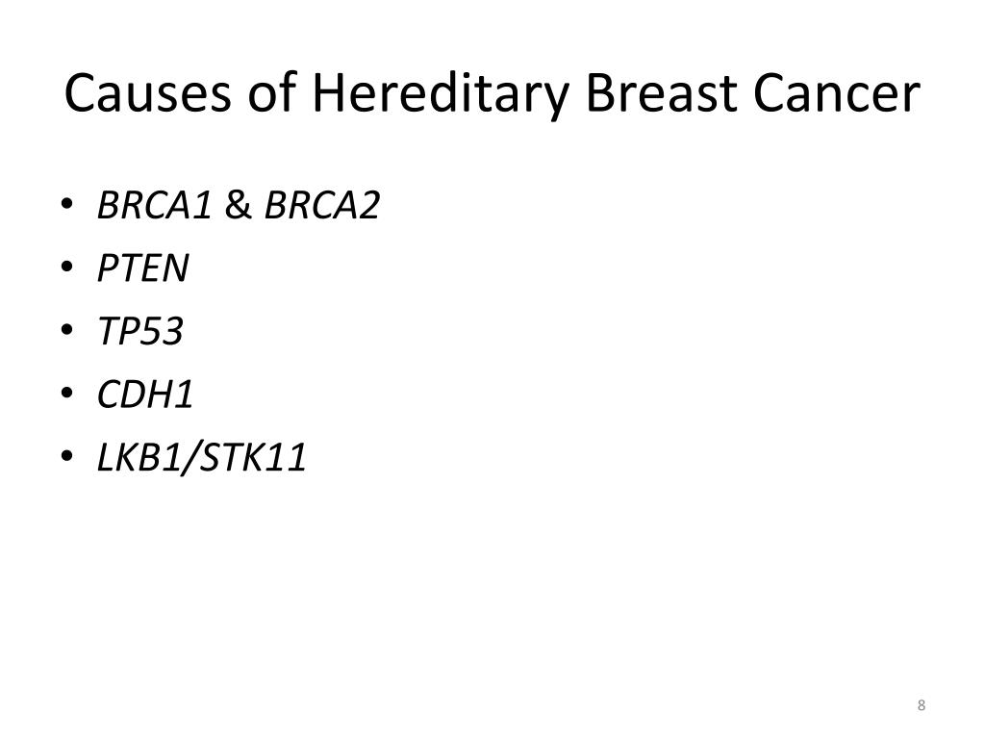
Task: Select the CDH1 bullet text
Action: [x=145, y=395]
